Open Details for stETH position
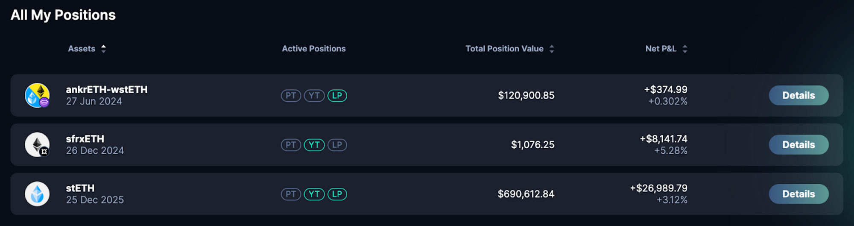 click(798, 194)
